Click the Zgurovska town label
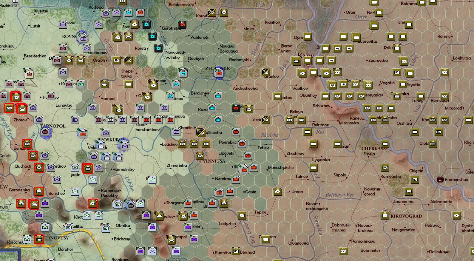Image resolution: width=474 pixels, height=261 pixels. tap(378, 60)
